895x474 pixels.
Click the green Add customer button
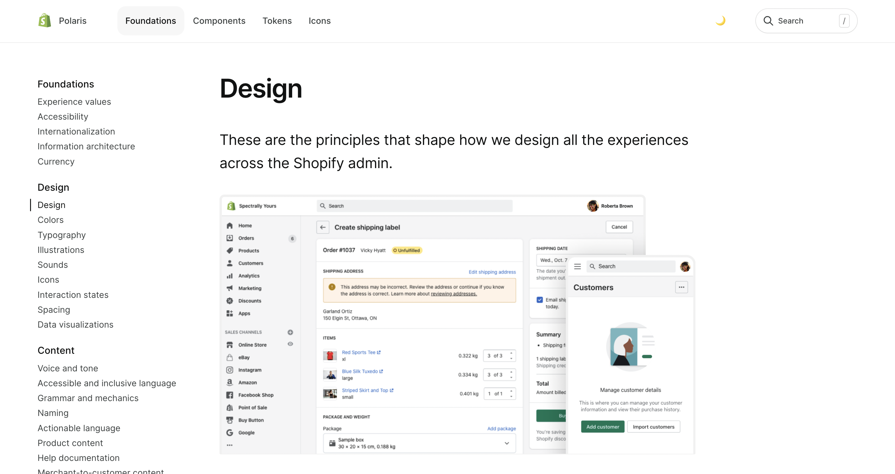pos(603,427)
